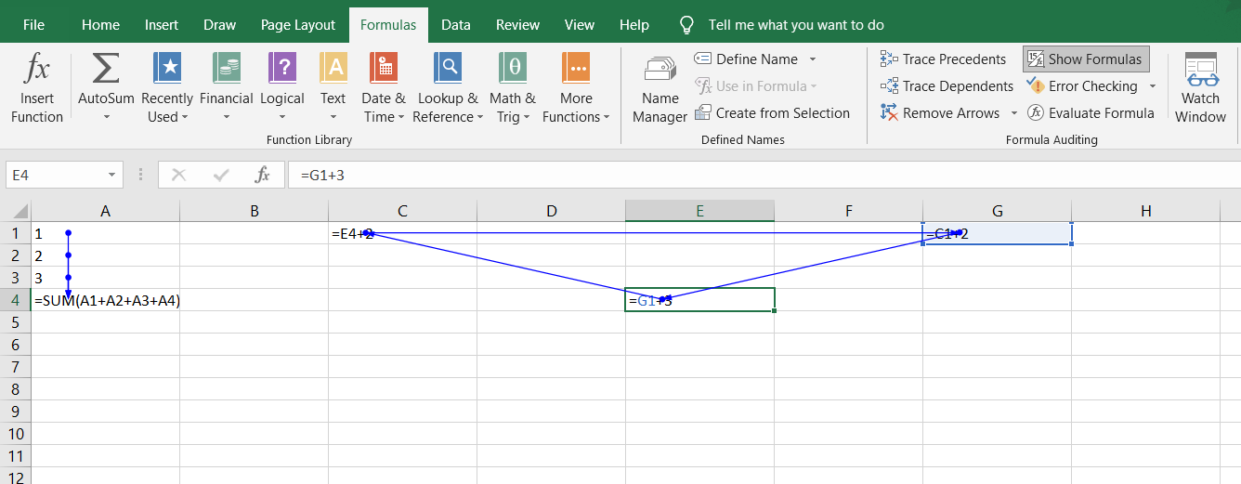The height and width of the screenshot is (484, 1241).
Task: Click the Tell me lightbulb icon
Action: pos(686,24)
